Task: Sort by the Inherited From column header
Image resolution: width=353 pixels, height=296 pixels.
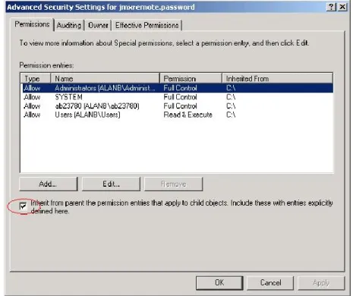Action: (278, 79)
